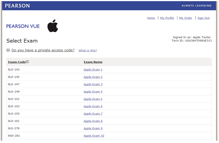This screenshot has width=219, height=143.
Task: Click the Tech ID USA3847D98UE313 text
Action: pos(192,41)
